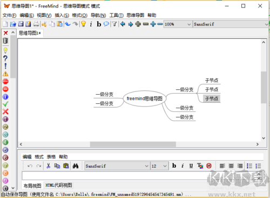
Task: Redo with the gray forward-arrow icon
Action: point(76,24)
